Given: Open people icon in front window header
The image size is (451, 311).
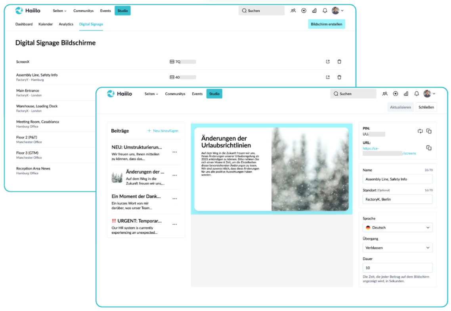Looking at the screenshot, I should pyautogui.click(x=385, y=94).
